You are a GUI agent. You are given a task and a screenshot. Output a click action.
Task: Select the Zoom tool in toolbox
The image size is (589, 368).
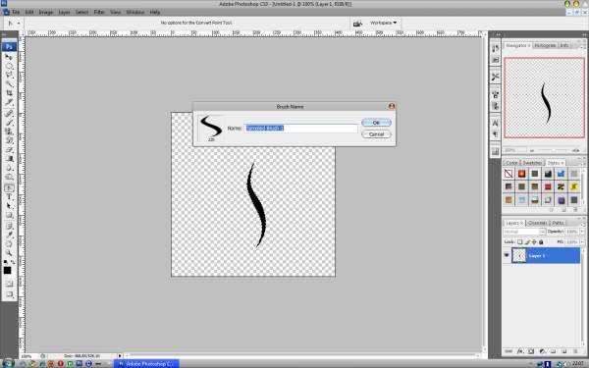tap(9, 253)
